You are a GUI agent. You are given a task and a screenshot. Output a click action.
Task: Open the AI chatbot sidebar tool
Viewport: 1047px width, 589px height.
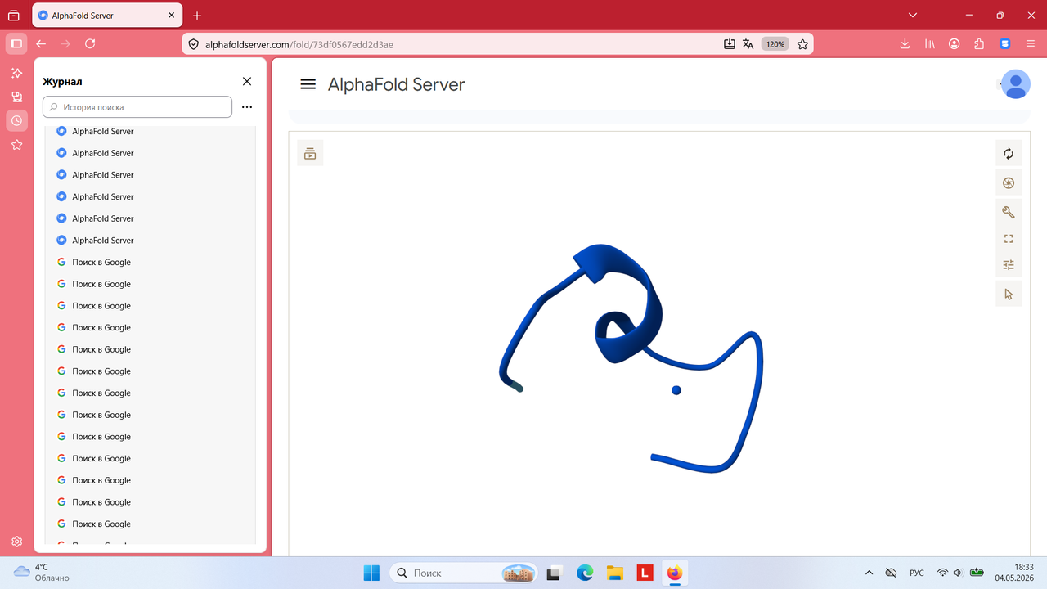pyautogui.click(x=16, y=74)
